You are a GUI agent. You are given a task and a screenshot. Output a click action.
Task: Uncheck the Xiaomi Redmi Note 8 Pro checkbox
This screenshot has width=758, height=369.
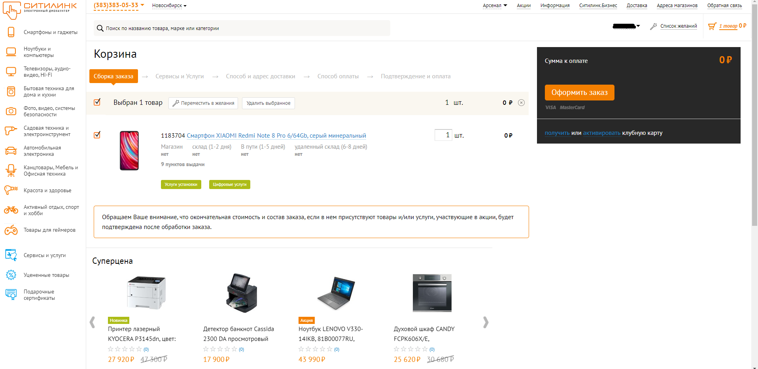[x=97, y=135]
